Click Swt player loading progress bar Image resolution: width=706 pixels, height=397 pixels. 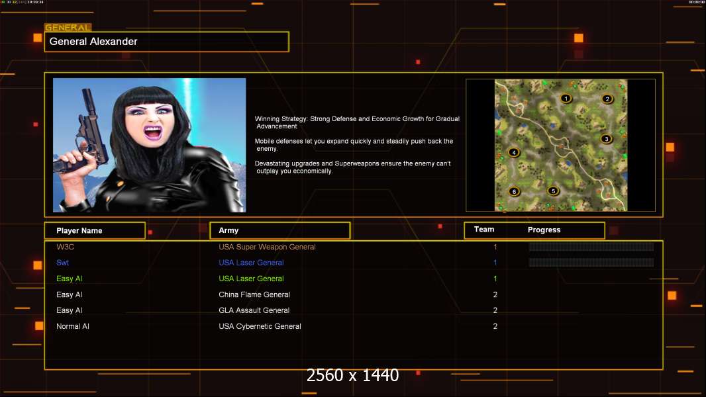(591, 263)
